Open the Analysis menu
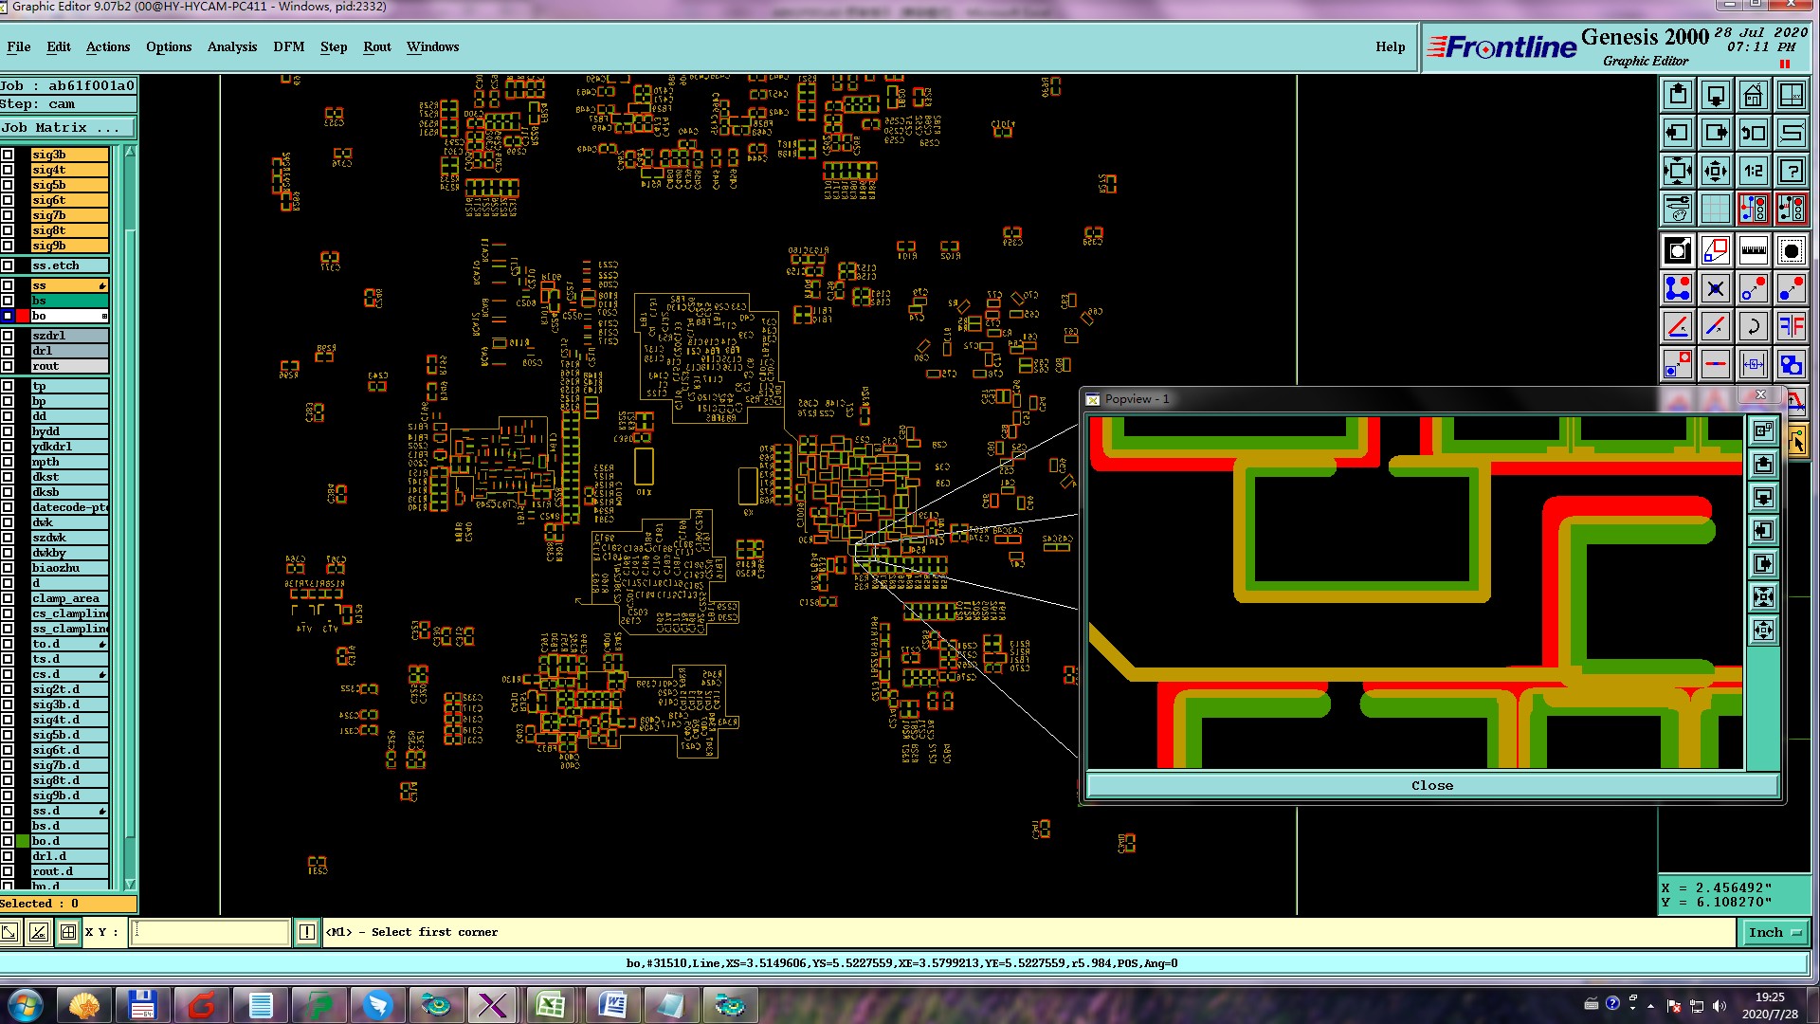Viewport: 1820px width, 1024px height. [x=231, y=46]
